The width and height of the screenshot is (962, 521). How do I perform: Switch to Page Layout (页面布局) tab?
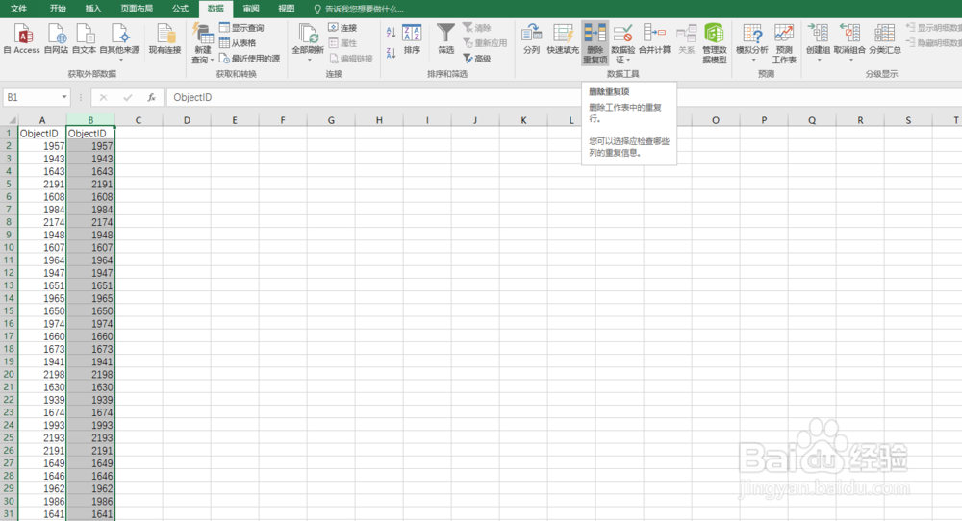pyautogui.click(x=137, y=9)
